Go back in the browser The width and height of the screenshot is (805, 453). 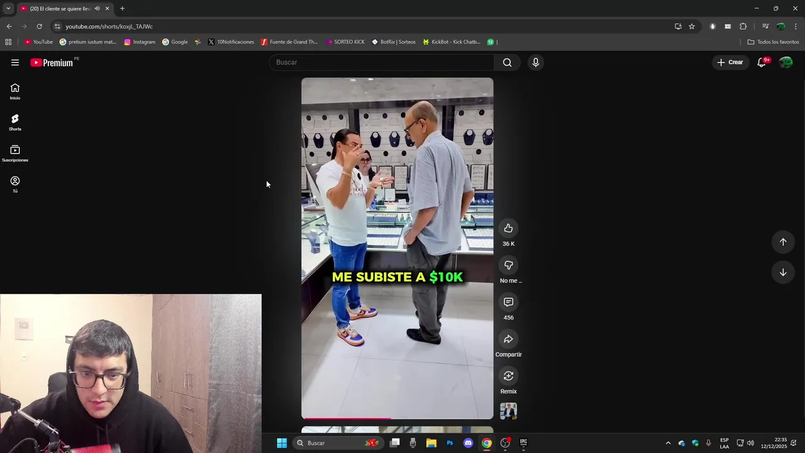[9, 26]
